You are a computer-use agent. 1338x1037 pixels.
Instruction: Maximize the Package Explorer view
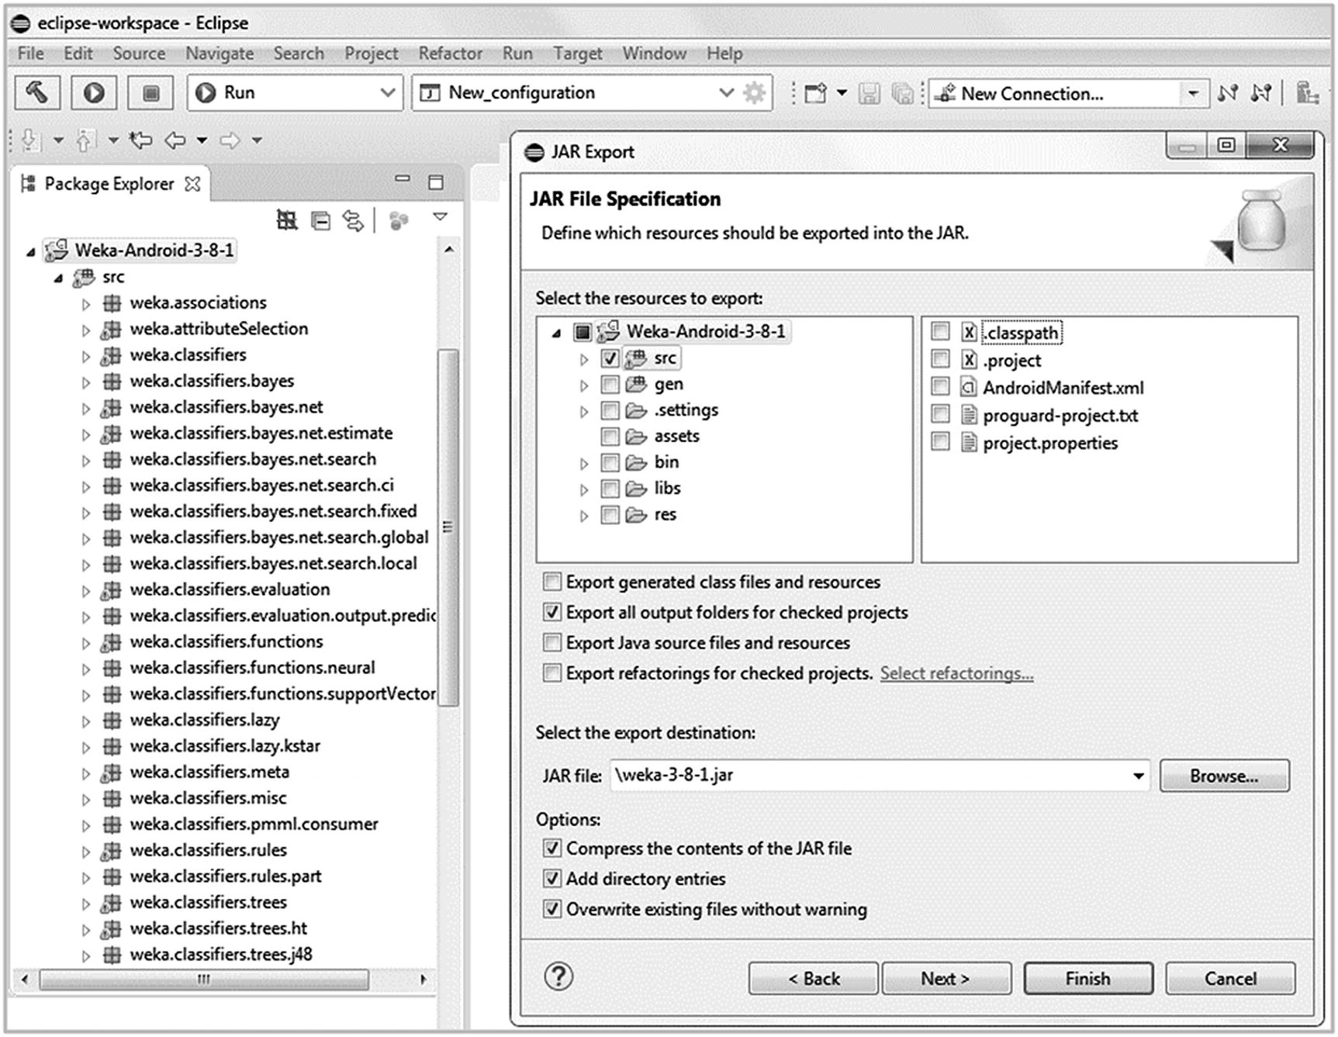[x=436, y=182]
